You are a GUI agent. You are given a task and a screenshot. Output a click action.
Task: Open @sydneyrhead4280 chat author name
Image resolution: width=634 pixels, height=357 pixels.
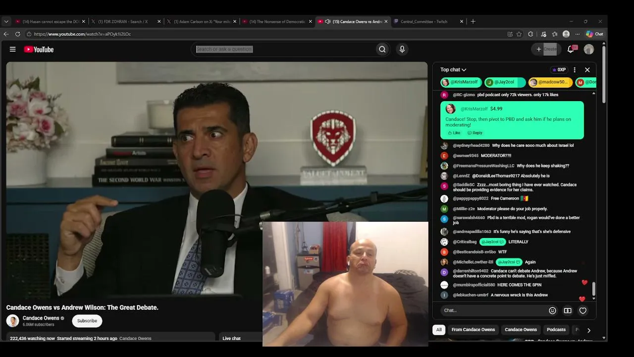click(471, 146)
